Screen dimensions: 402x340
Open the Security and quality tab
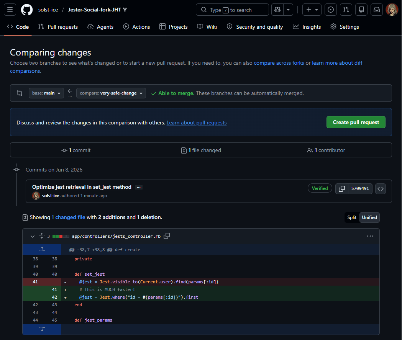[x=255, y=27]
